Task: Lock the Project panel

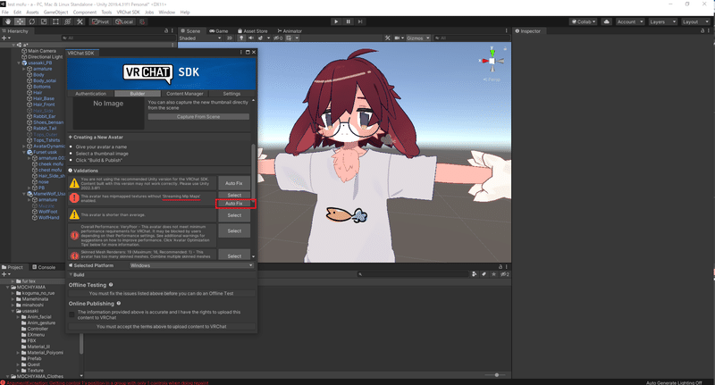Action: 500,266
